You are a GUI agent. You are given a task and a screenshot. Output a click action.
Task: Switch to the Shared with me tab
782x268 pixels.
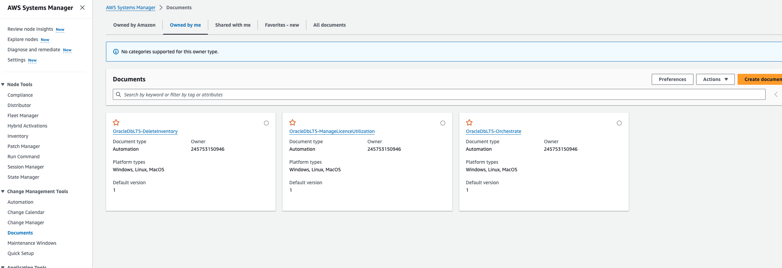pyautogui.click(x=233, y=25)
